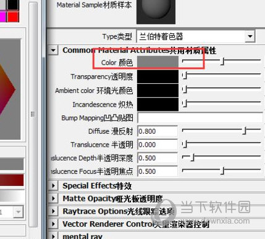The image size is (265, 239).
Task: Click the Diffuse label text
Action: coord(111,131)
